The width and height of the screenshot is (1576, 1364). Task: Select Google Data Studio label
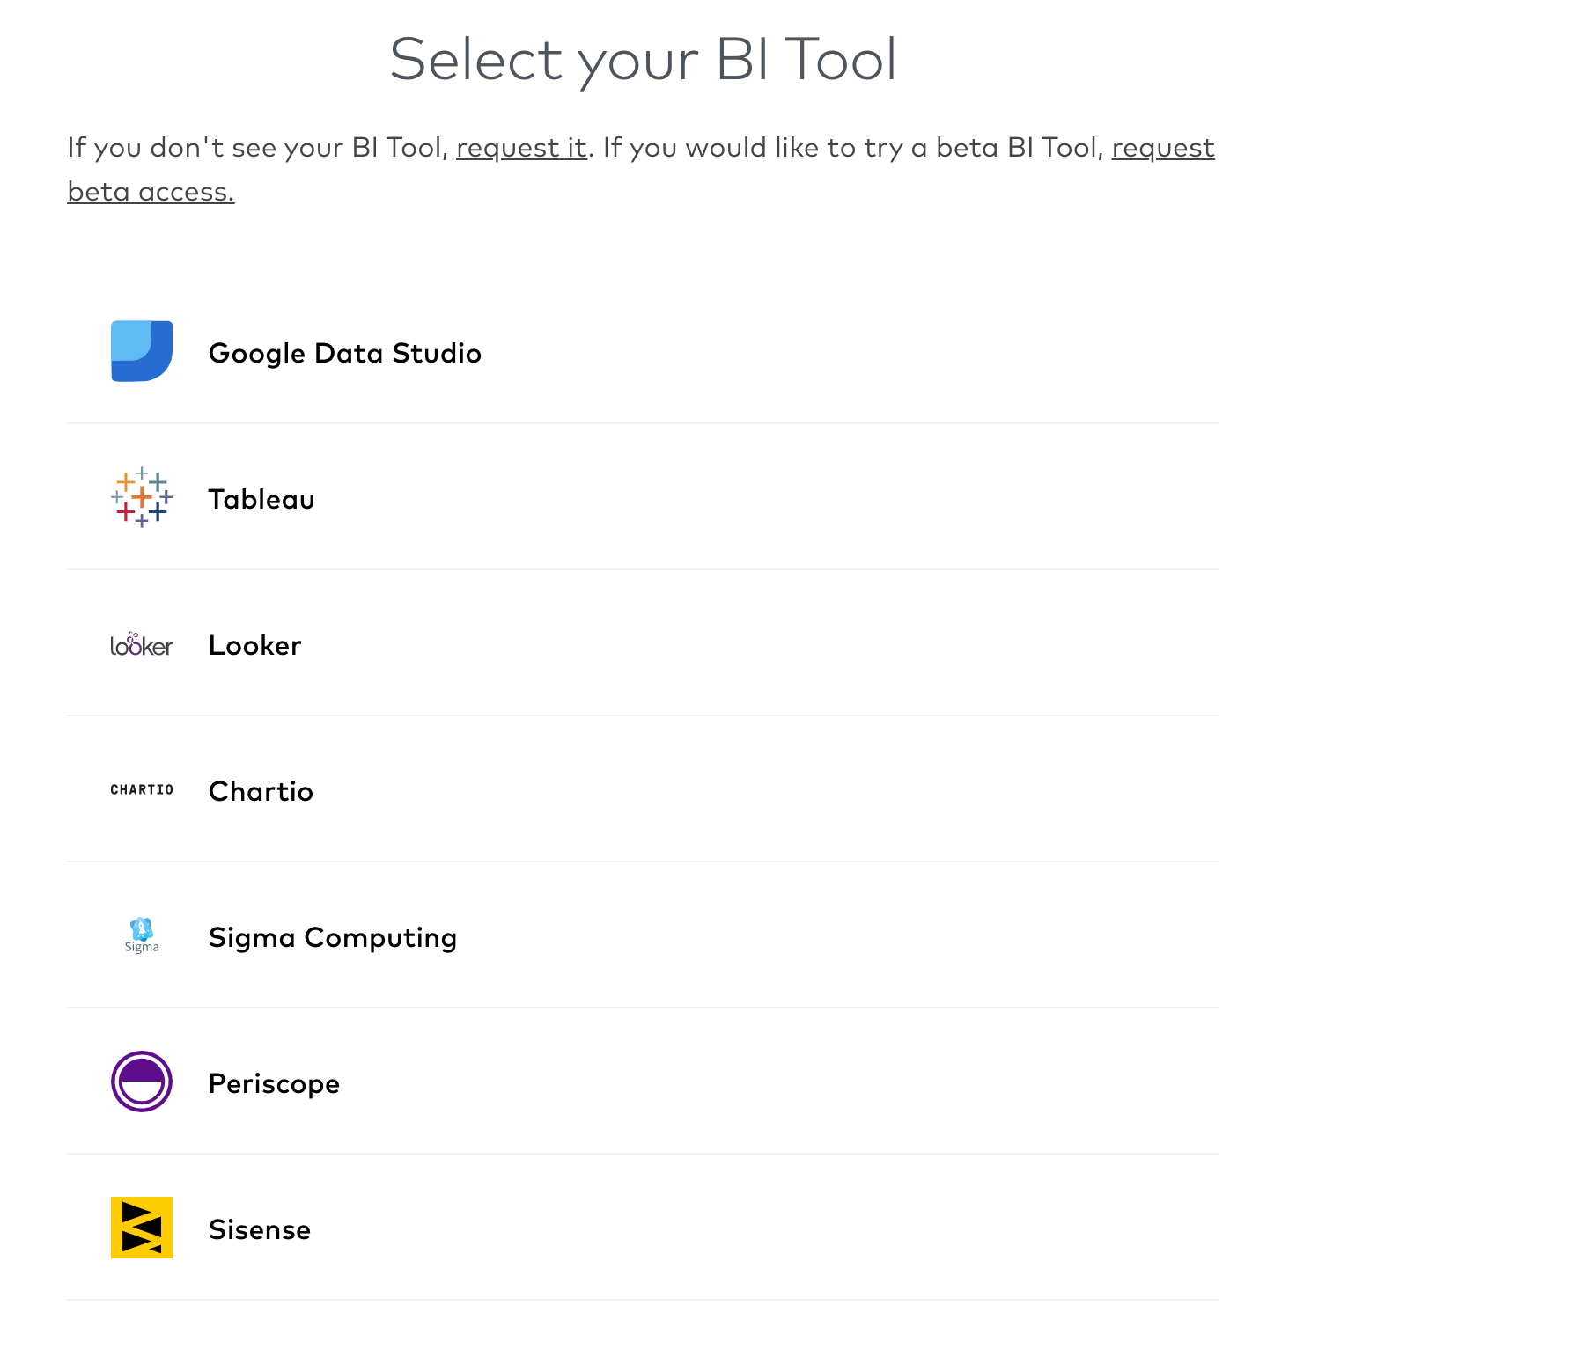point(345,353)
